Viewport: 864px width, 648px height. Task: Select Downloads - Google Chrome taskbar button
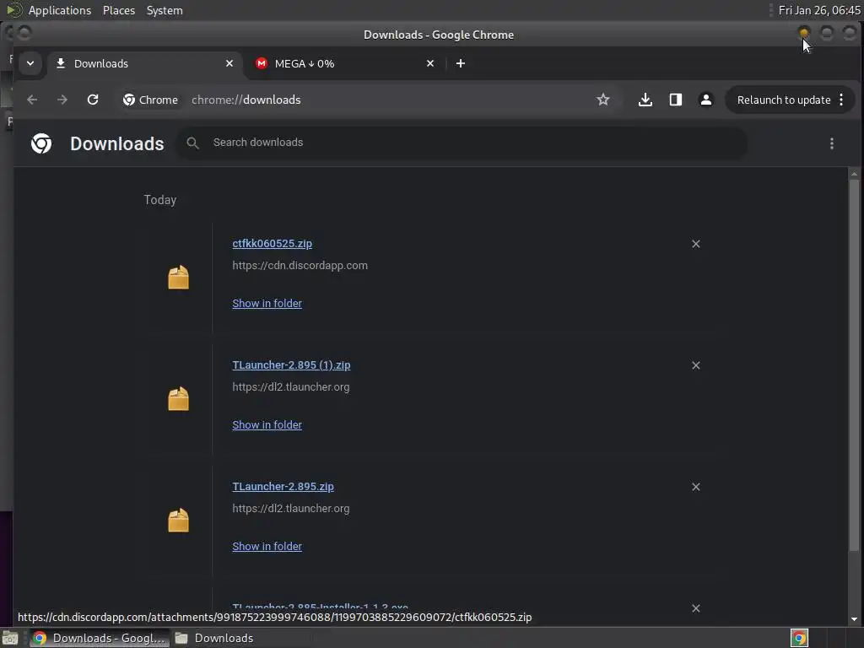(x=100, y=638)
